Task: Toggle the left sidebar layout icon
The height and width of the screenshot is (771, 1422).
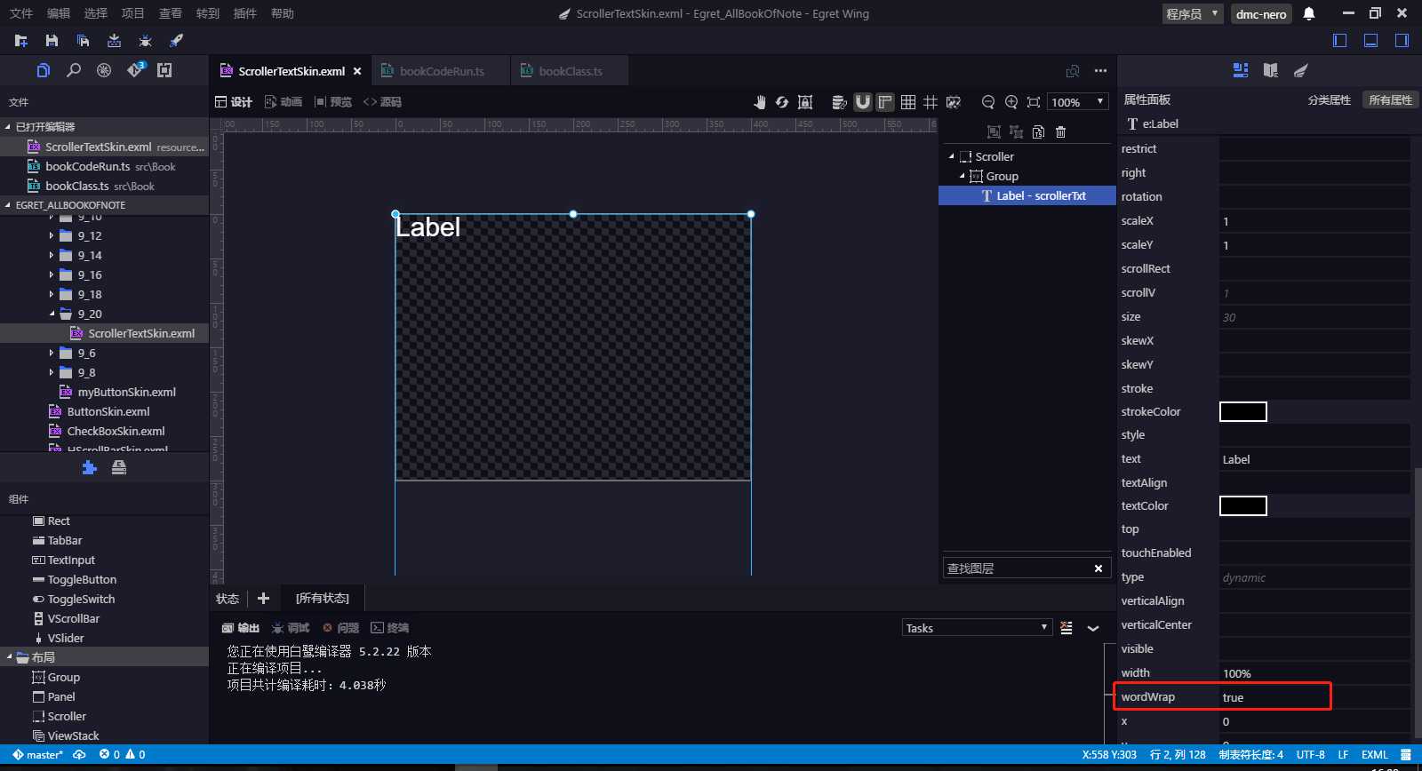Action: [x=1340, y=41]
